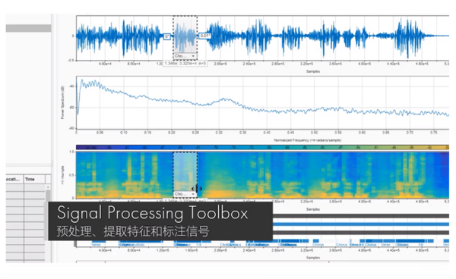Click the power spectrum curve plot
Viewport: 456px width, 279px height.
pyautogui.click(x=262, y=102)
